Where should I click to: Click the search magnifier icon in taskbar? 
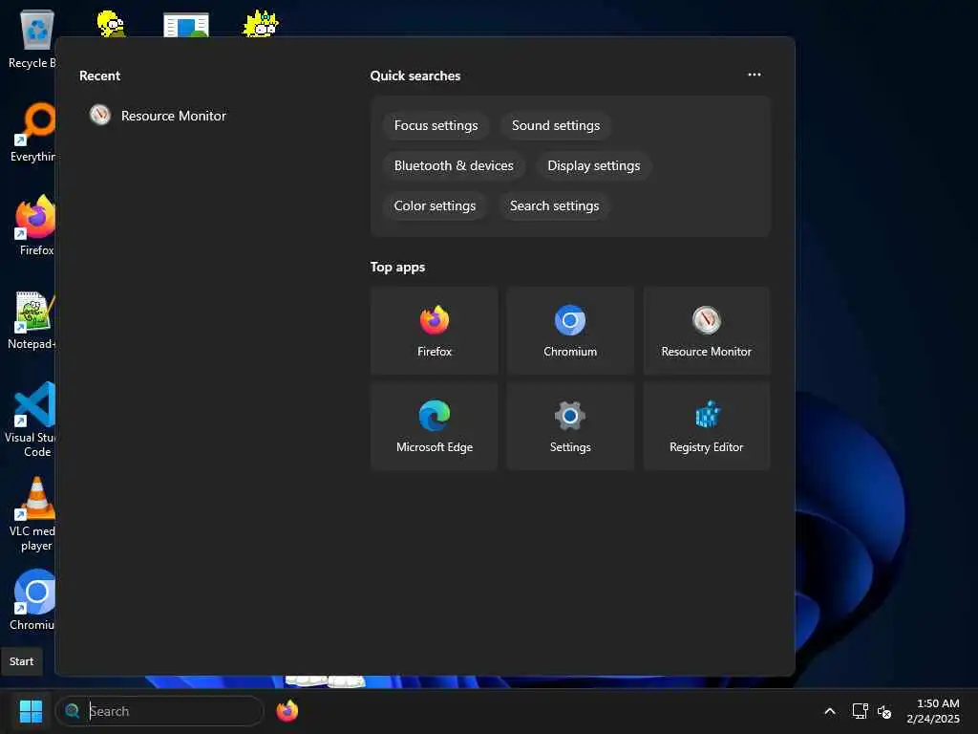73,711
